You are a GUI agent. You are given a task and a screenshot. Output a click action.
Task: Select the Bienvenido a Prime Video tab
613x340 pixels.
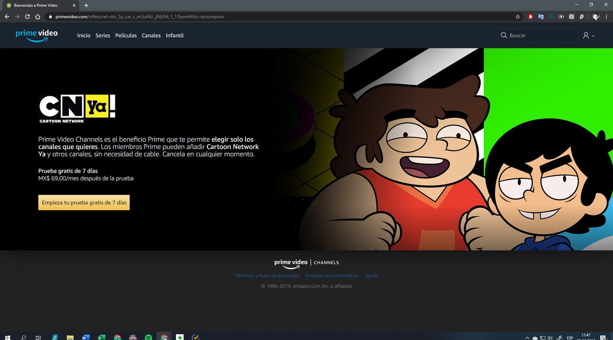point(40,5)
